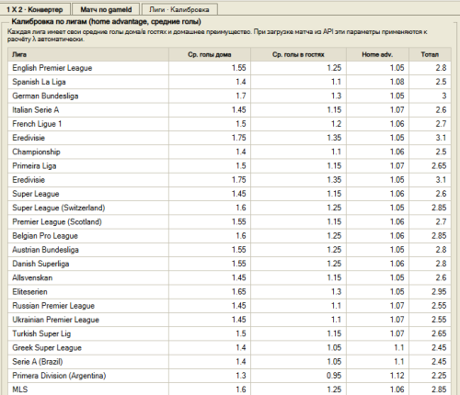Open the Матч по gameId tab
This screenshot has height=395, width=460.
(106, 9)
